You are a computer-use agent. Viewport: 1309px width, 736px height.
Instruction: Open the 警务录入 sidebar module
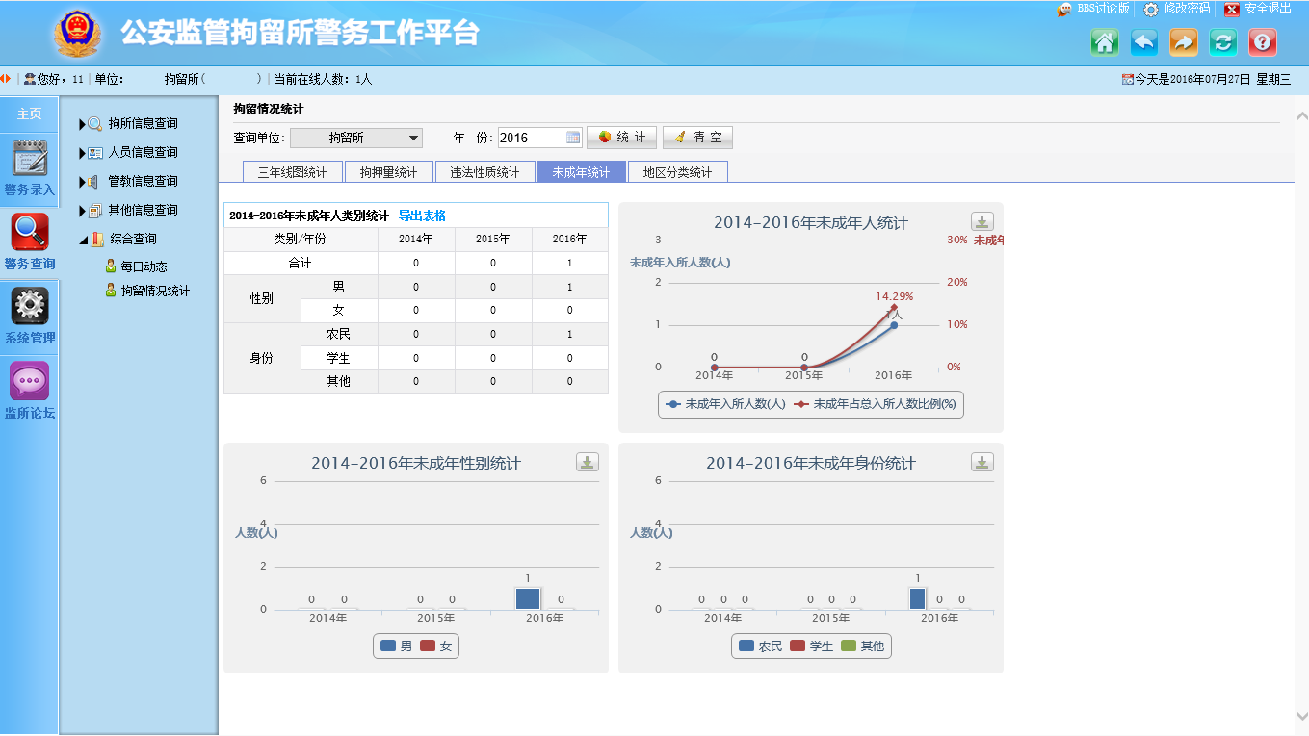30,168
